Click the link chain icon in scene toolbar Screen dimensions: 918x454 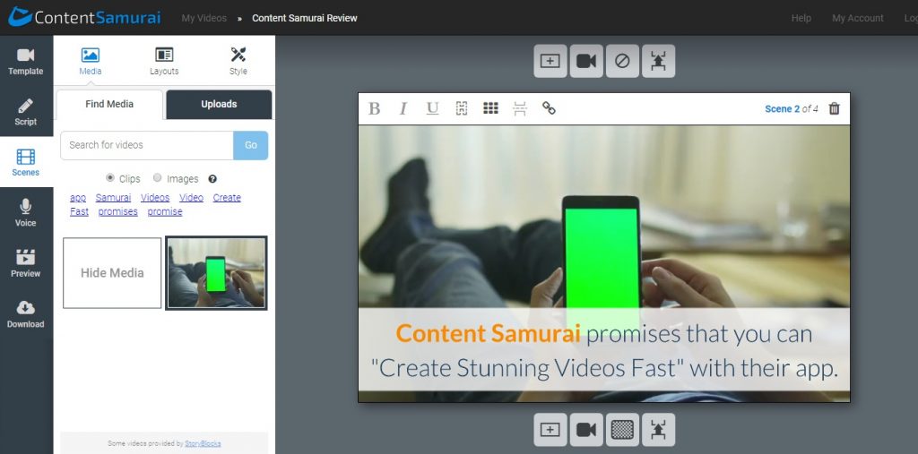tap(549, 108)
